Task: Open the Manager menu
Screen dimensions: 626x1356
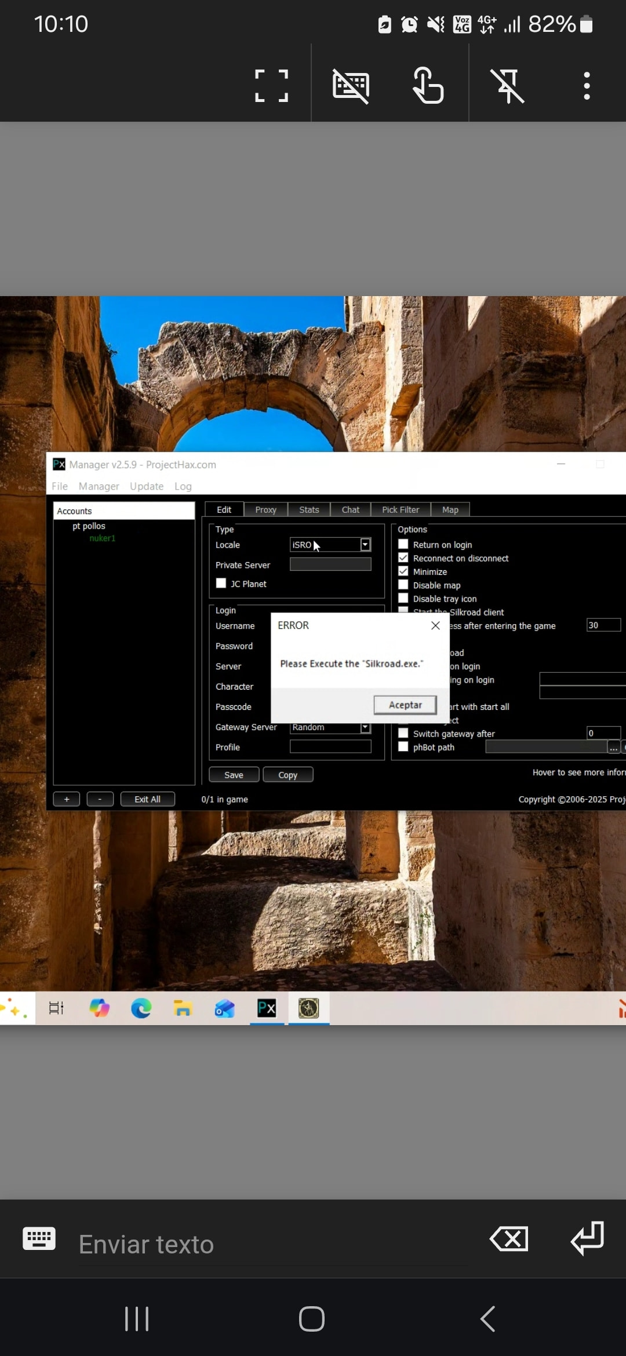Action: 99,486
